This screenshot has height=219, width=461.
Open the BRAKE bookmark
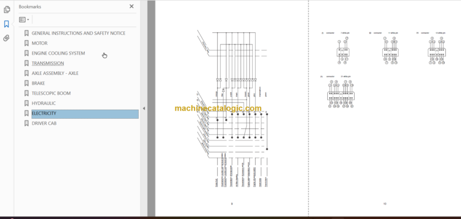tap(38, 83)
